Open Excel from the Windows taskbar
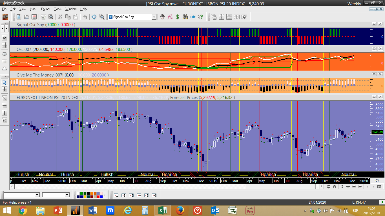385x216 pixels. pos(162,210)
